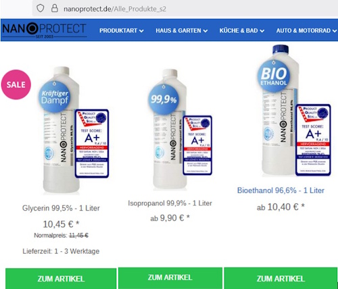Open Zum Artikel for Bioethanol 96,6%

pos(281,279)
